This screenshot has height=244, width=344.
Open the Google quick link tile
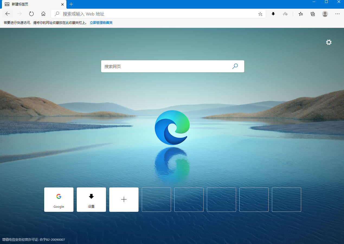coord(59,200)
